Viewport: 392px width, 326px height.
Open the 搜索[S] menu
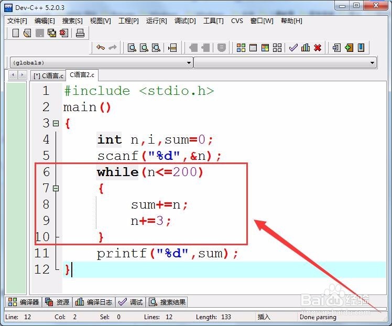click(x=72, y=21)
